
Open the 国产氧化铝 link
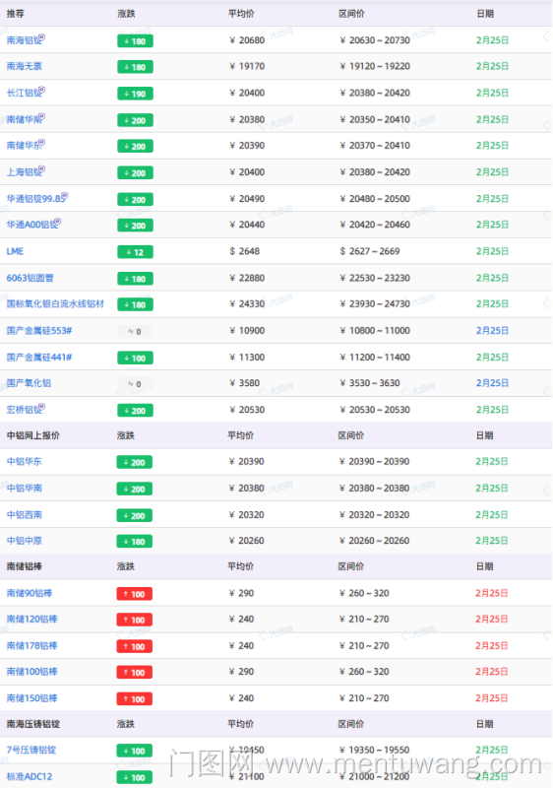(x=29, y=383)
